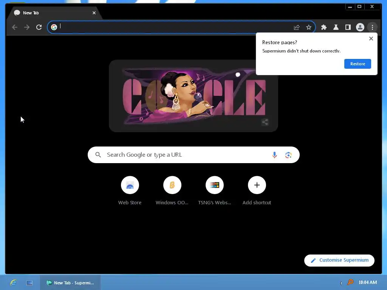Share this page icon in the address bar

coord(297,27)
